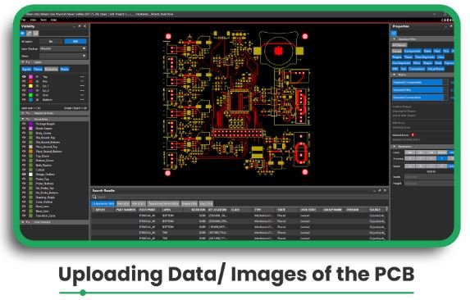
Task: Toggle visibility of Transition_Zone geometry
Action: pos(24,216)
